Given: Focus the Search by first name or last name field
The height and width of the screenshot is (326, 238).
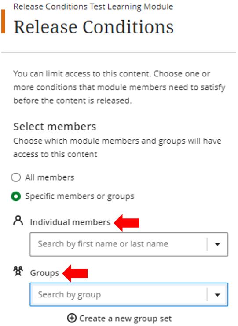Looking at the screenshot, I should click(129, 244).
